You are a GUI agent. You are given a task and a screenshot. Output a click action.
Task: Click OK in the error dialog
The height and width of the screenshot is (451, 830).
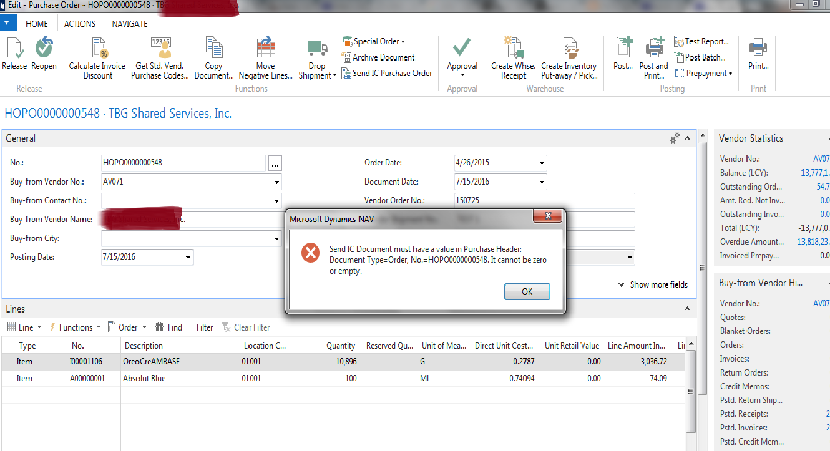[x=527, y=292]
